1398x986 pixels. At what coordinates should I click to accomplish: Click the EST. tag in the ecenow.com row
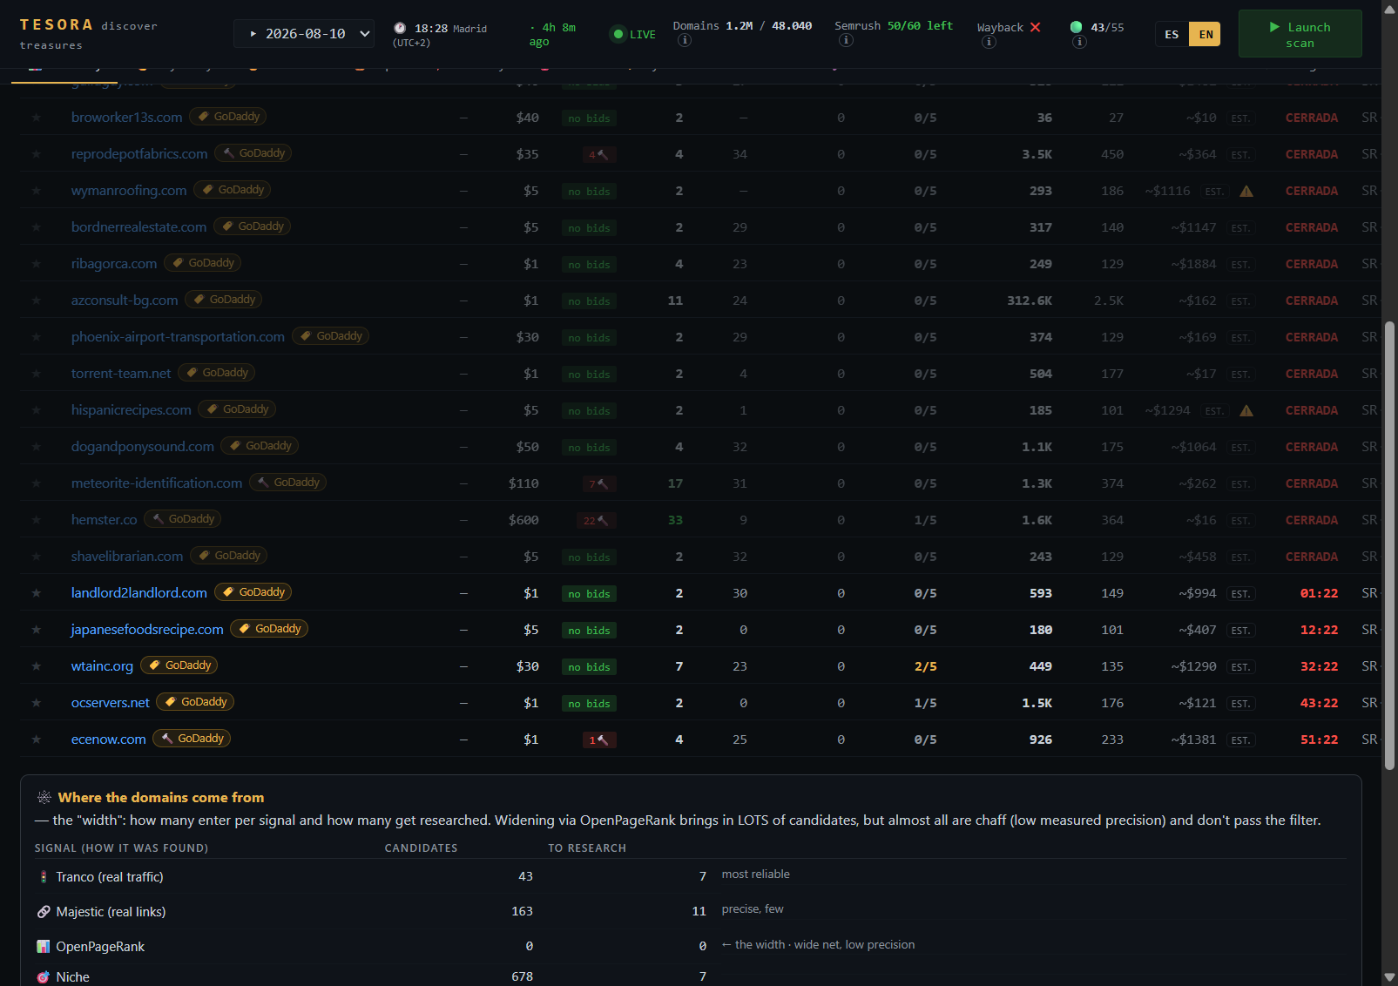pos(1241,740)
